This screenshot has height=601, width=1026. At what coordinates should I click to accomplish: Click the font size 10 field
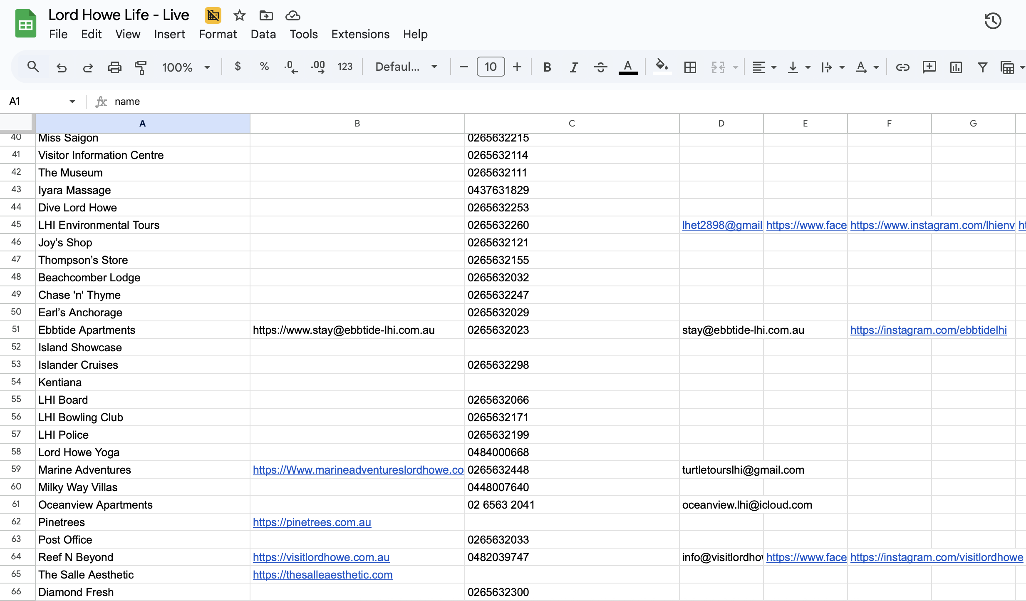pos(491,67)
